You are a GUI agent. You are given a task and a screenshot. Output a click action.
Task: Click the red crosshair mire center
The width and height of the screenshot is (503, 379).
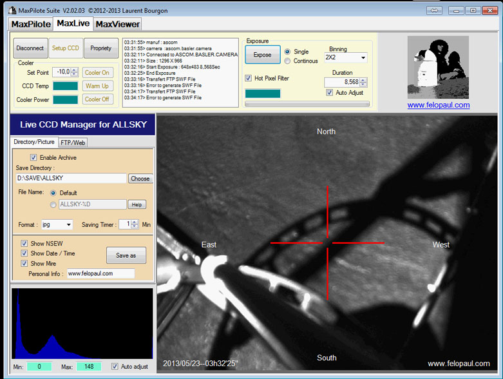tap(327, 243)
